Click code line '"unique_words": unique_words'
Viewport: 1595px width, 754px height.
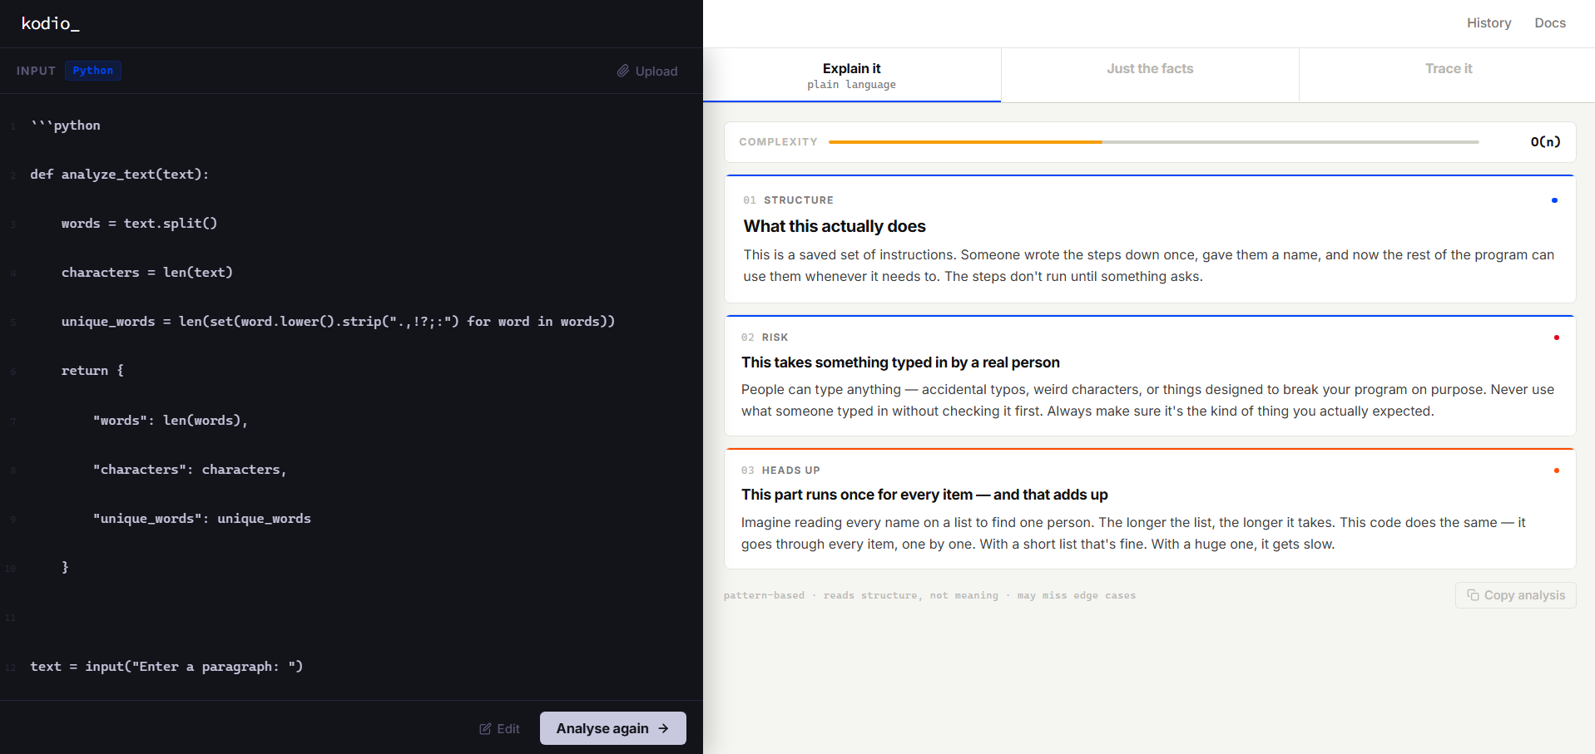(202, 519)
